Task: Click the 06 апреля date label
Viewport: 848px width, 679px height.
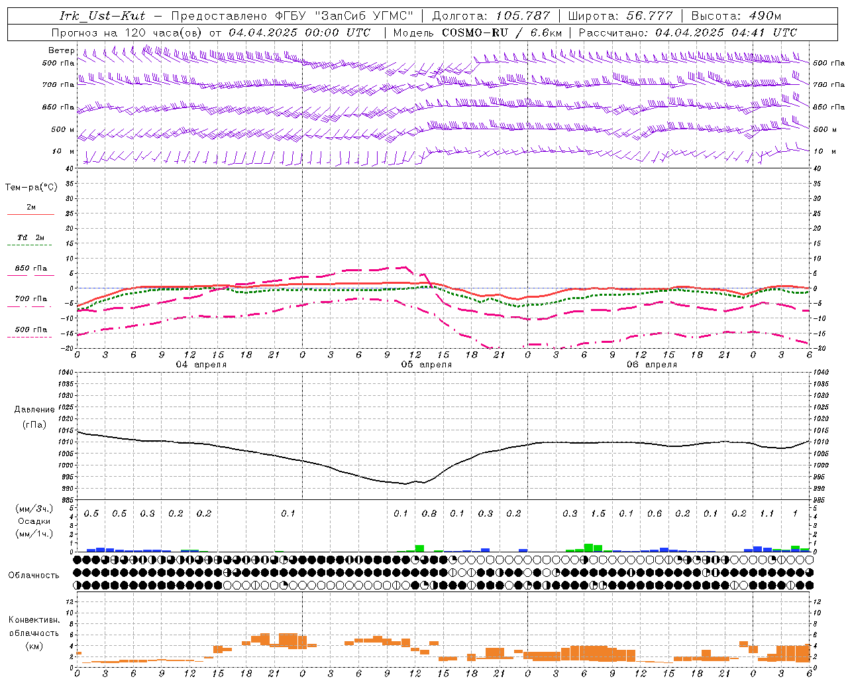Action: click(x=652, y=365)
